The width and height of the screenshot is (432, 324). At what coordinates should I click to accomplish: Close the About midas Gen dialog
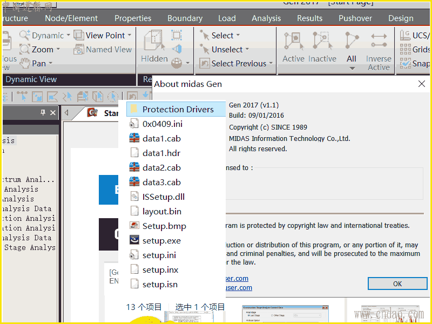click(x=422, y=84)
